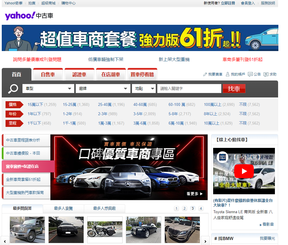
Task: Open the 車型 dropdown
Action: click(48, 89)
